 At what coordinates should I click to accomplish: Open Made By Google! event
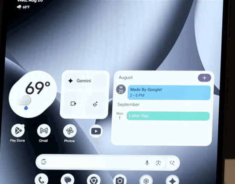(x=169, y=93)
